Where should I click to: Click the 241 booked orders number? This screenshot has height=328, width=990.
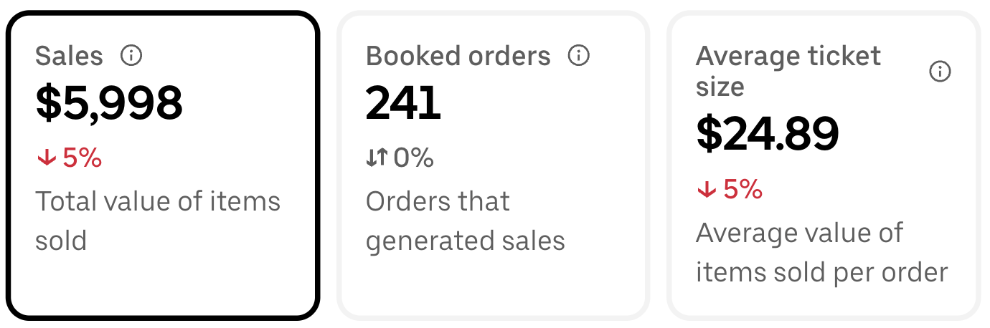[403, 102]
